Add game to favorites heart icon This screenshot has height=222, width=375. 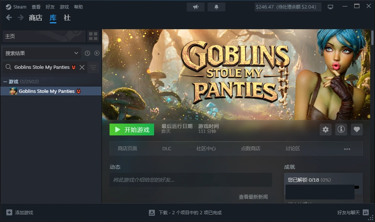coord(356,129)
